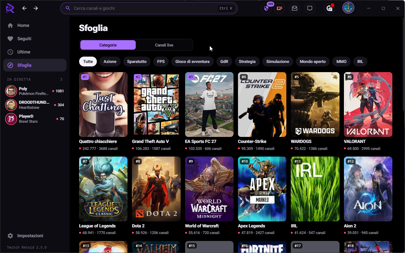Image resolution: width=405 pixels, height=253 pixels.
Task: Select the FPS filter chip
Action: (161, 61)
